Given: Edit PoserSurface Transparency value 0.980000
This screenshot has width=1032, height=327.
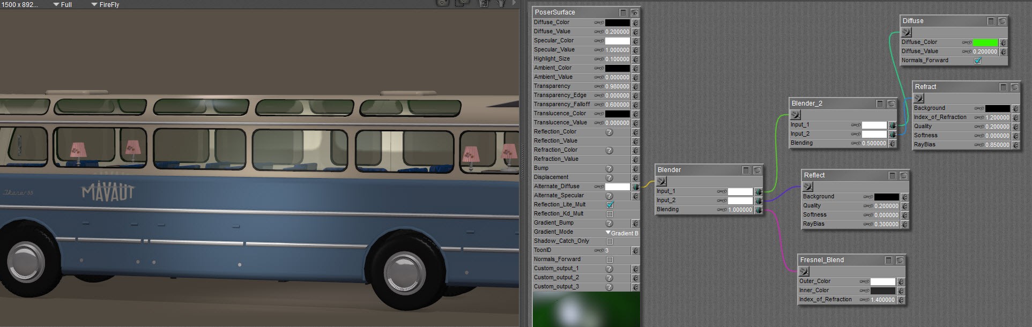Looking at the screenshot, I should coord(618,86).
